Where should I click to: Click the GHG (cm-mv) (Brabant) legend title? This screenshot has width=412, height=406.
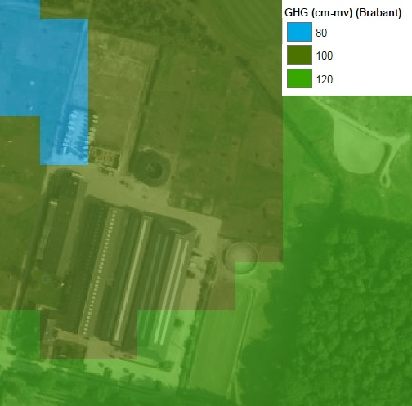343,13
